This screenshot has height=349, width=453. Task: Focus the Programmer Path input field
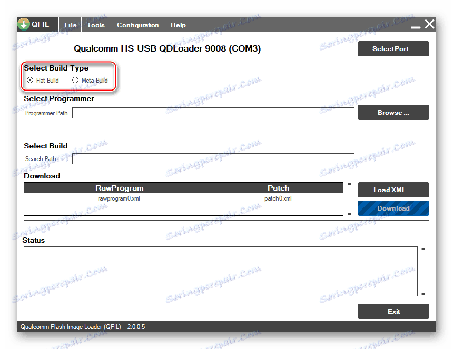pyautogui.click(x=213, y=113)
